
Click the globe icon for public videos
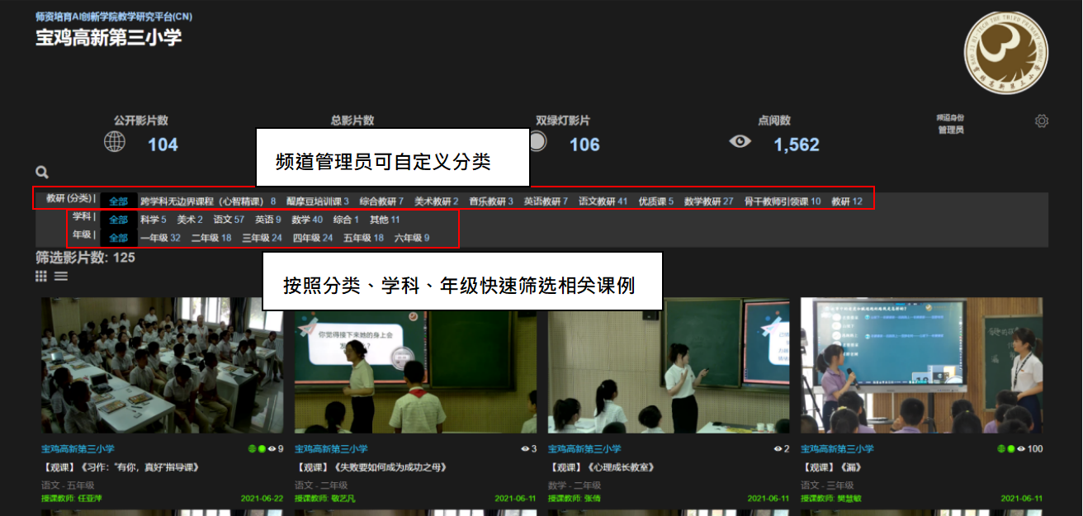click(115, 142)
